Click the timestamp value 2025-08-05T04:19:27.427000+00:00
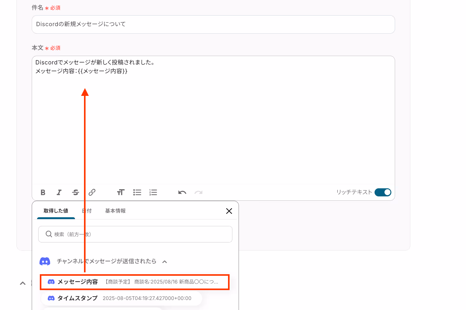Viewport: 466px width, 310px height. [147, 298]
